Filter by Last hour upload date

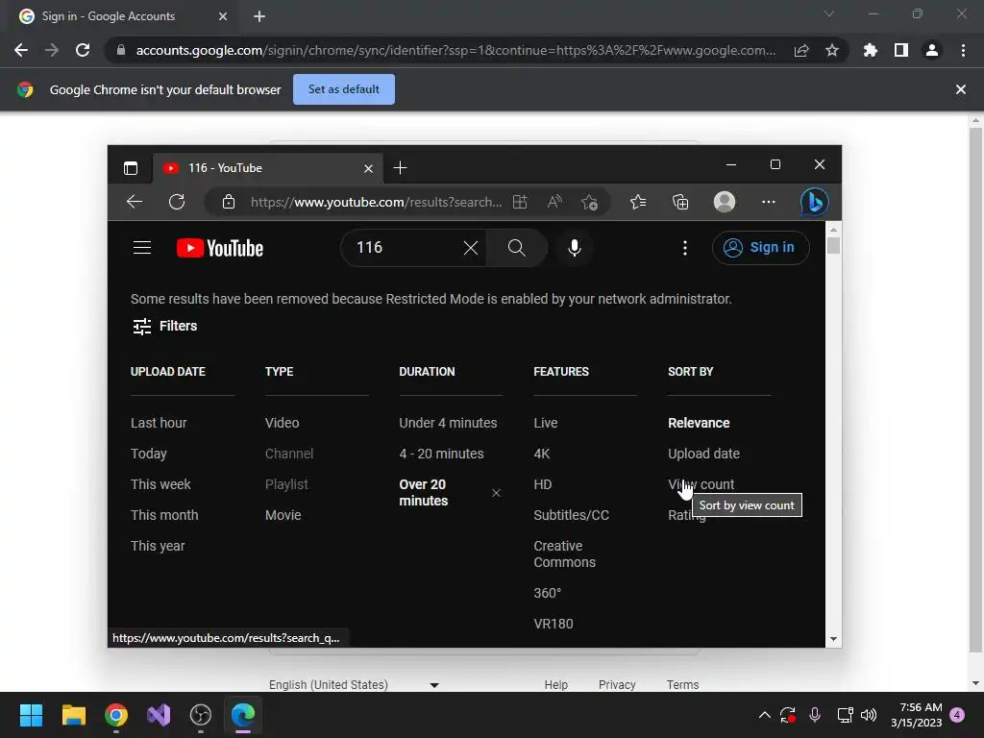(159, 423)
